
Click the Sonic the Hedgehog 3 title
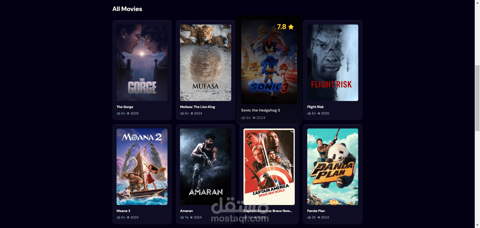click(x=260, y=110)
